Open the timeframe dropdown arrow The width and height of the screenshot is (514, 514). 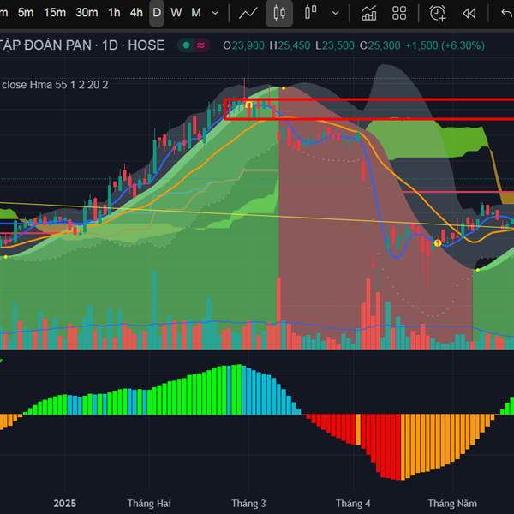215,13
